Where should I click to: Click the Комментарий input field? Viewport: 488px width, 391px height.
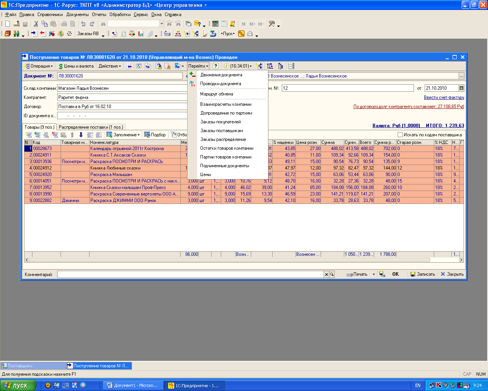190,275
